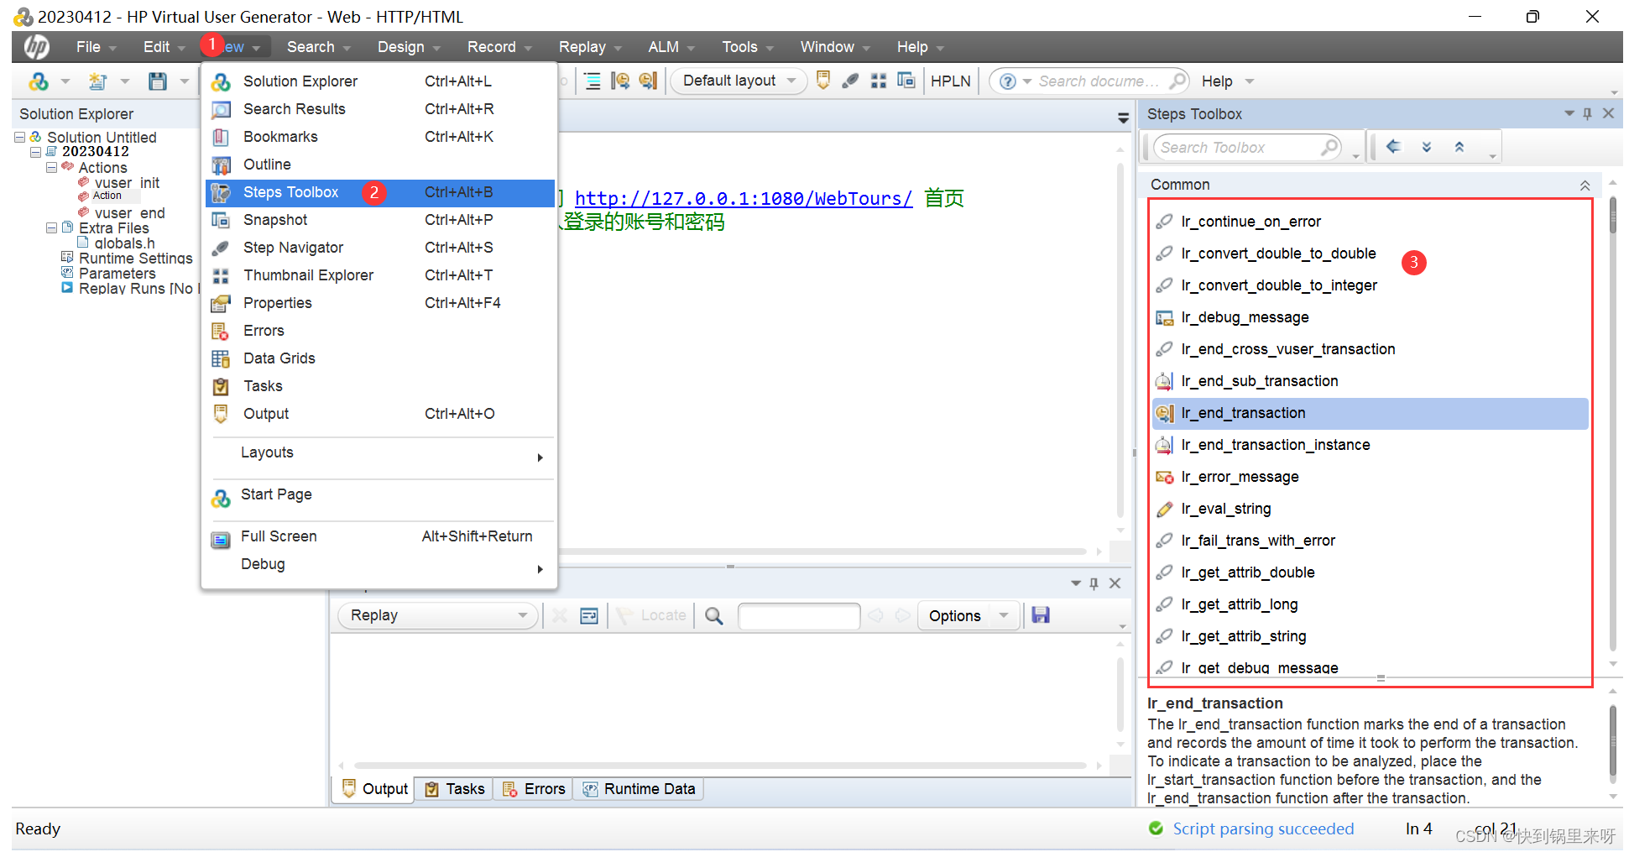Click the save disk toolbar icon
Image resolution: width=1629 pixels, height=852 pixels.
pos(158,81)
